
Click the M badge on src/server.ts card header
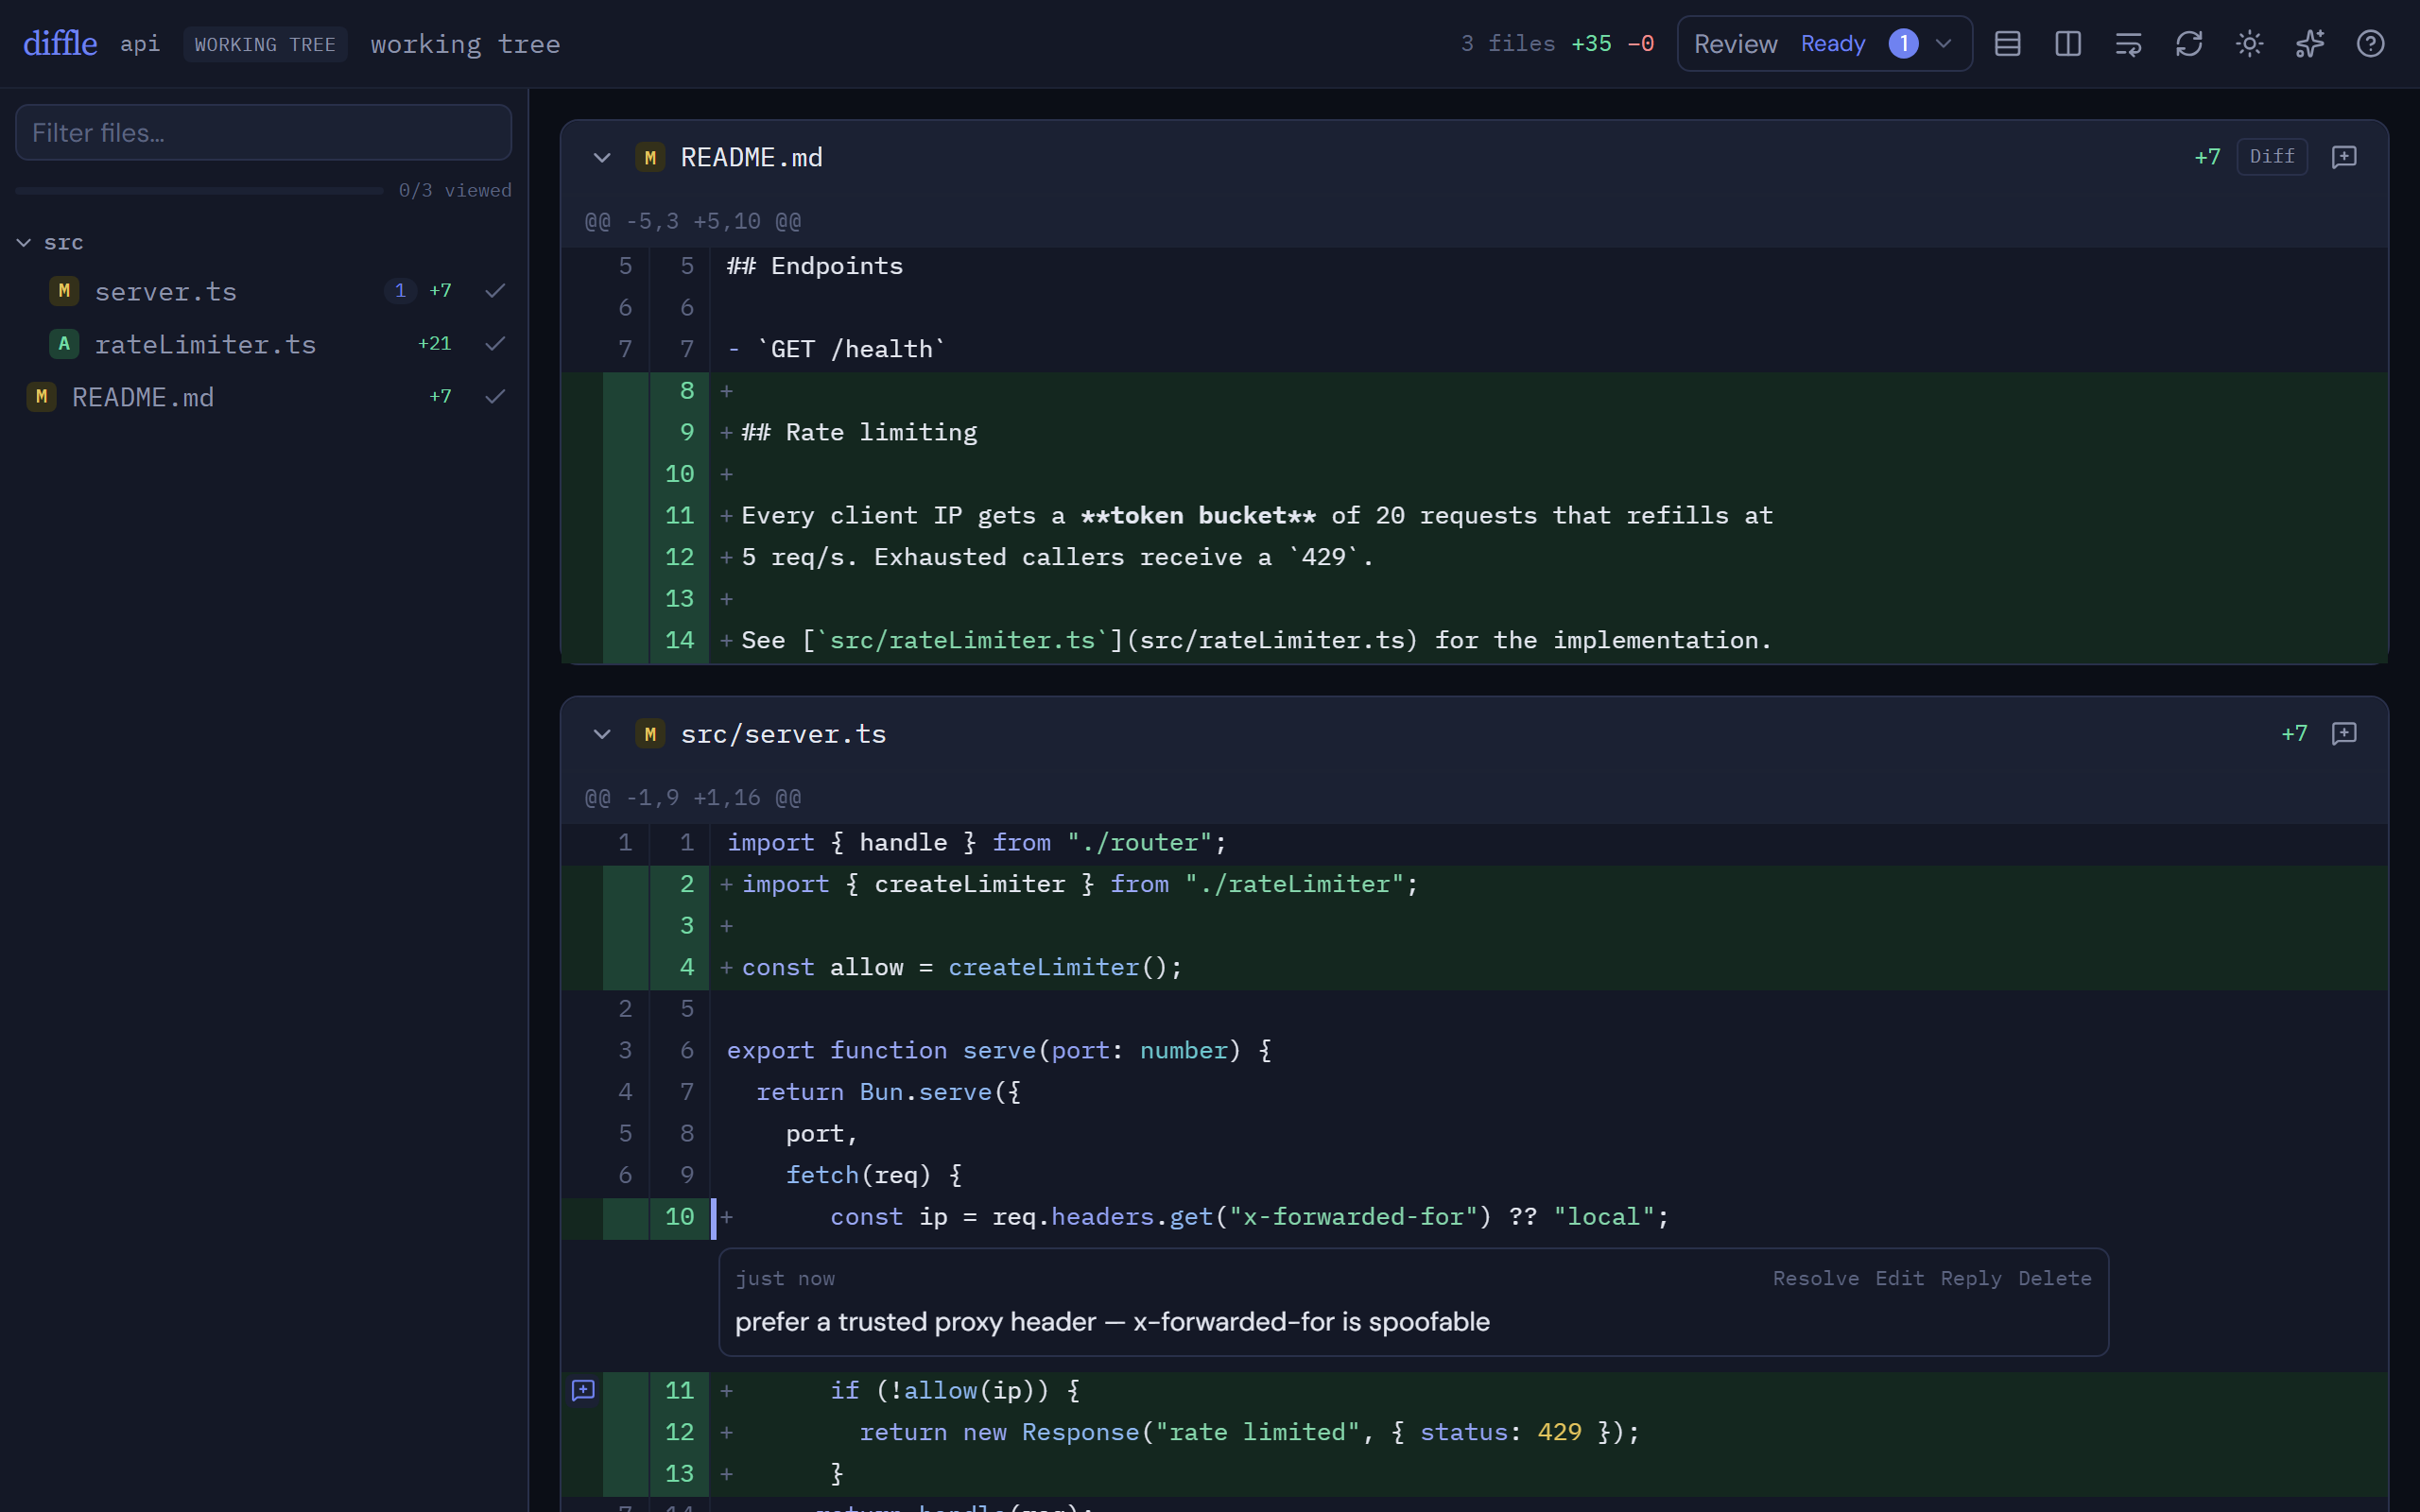(650, 735)
